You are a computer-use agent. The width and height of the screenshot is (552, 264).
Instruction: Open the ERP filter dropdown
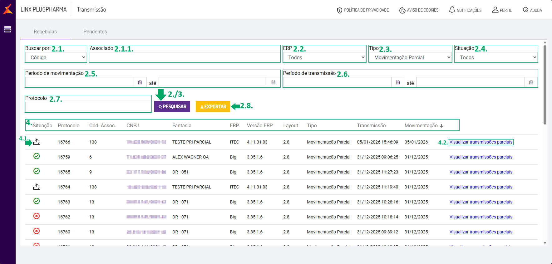pos(324,57)
